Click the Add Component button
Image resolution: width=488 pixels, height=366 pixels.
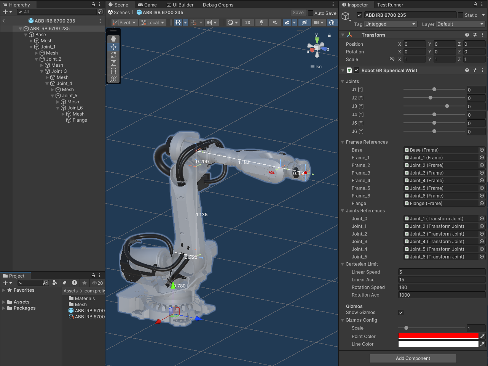click(413, 358)
